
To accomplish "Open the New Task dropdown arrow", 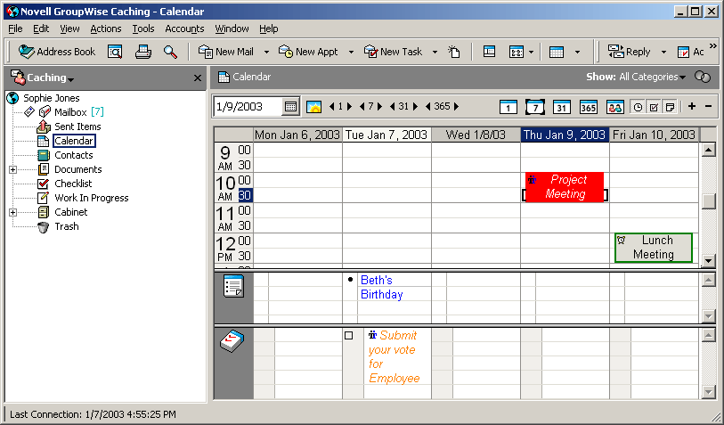I will [x=435, y=53].
